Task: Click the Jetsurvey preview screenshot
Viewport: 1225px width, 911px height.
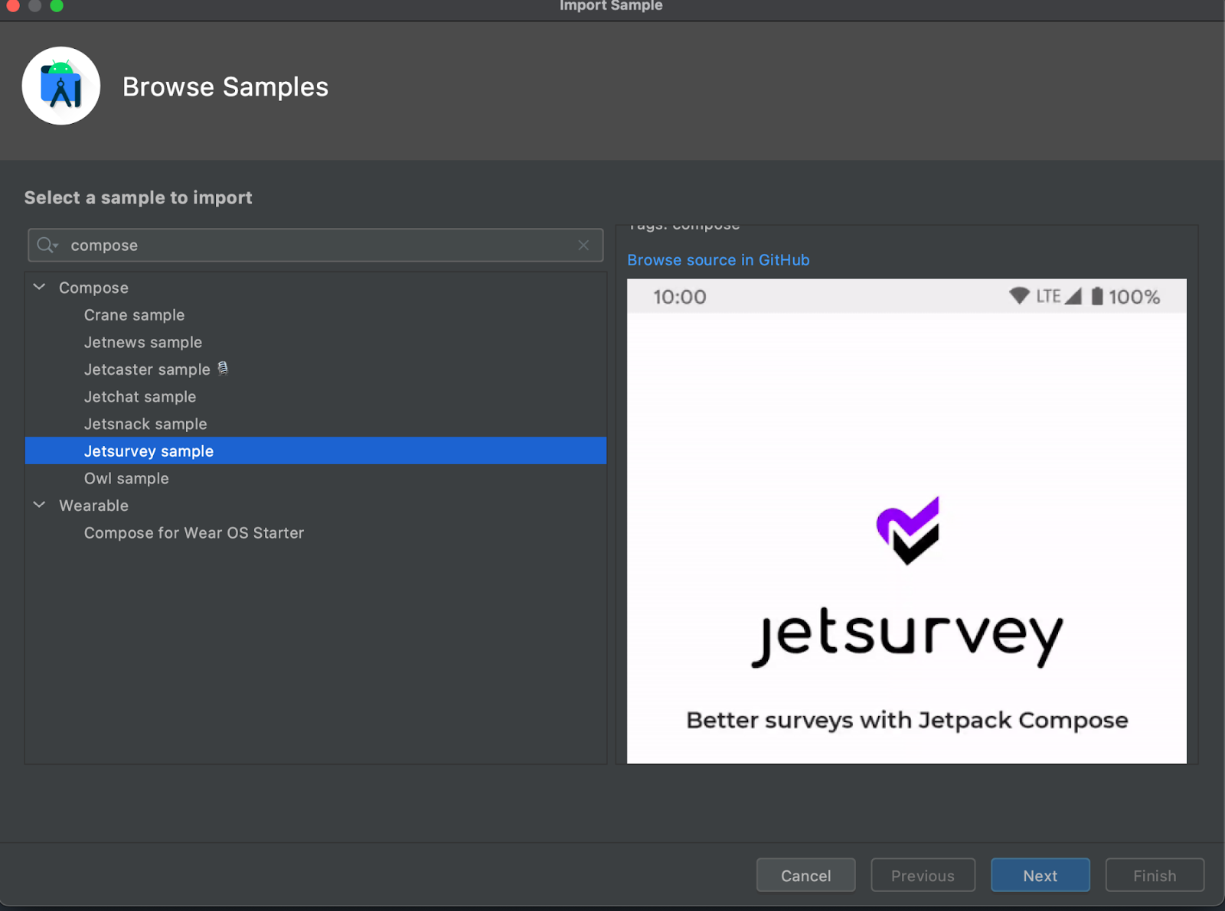Action: 906,521
